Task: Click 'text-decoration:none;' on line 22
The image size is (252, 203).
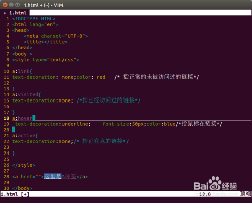Action: click(x=42, y=141)
